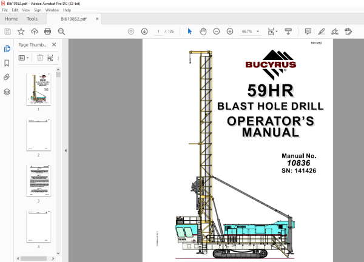
Task: Select page 3 thumbnail
Action: tap(39, 181)
